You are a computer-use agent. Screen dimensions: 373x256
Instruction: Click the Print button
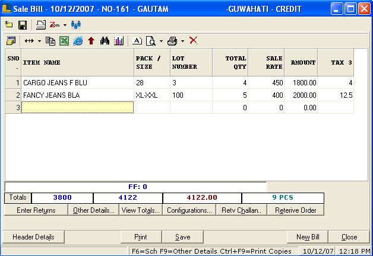pyautogui.click(x=141, y=237)
